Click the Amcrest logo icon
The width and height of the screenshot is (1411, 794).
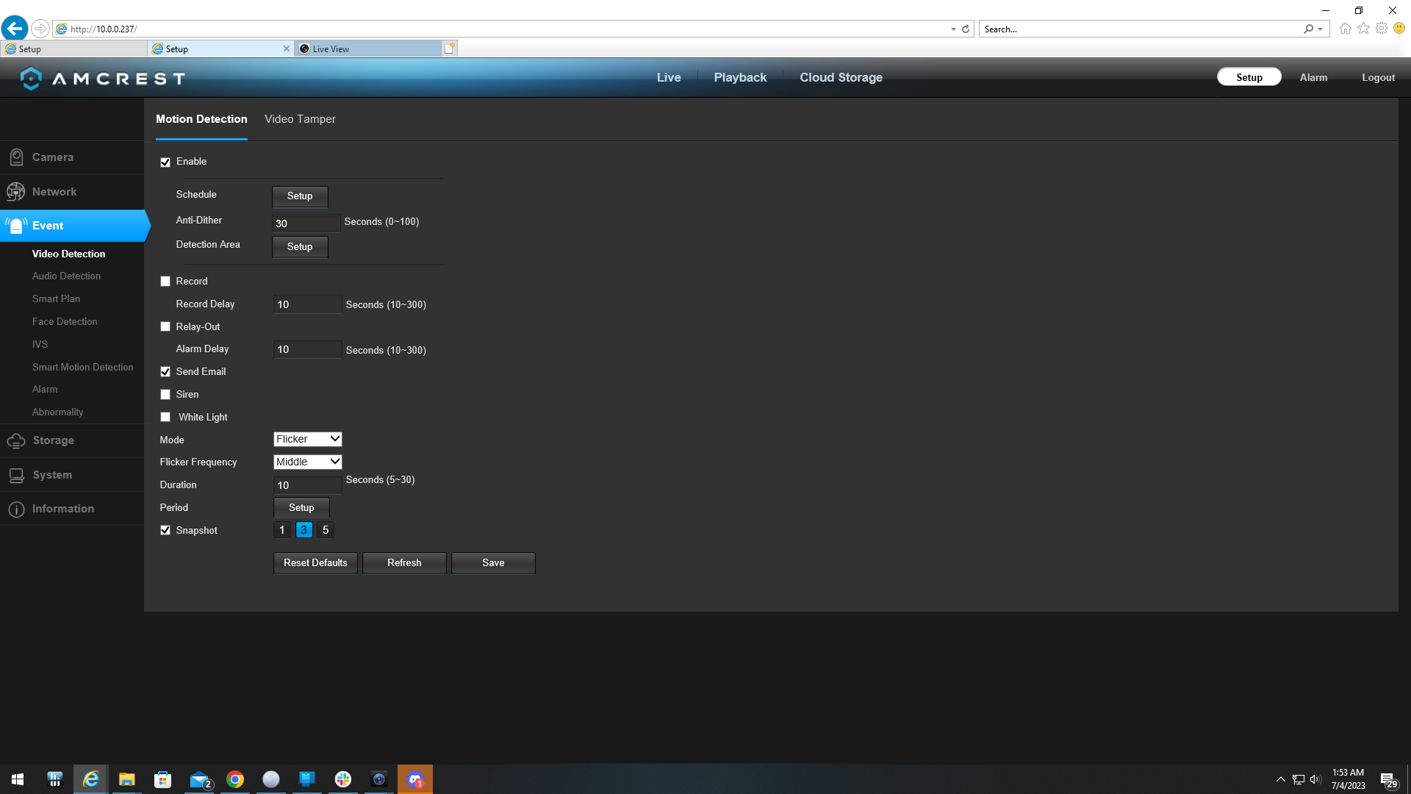[x=31, y=78]
